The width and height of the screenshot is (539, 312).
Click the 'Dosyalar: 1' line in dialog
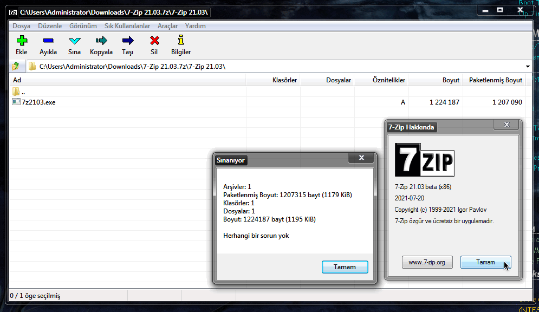pos(239,211)
